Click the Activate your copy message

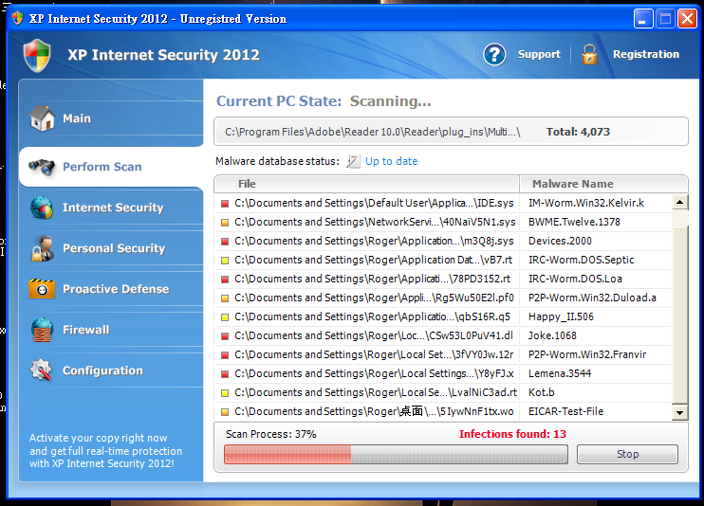(x=105, y=450)
